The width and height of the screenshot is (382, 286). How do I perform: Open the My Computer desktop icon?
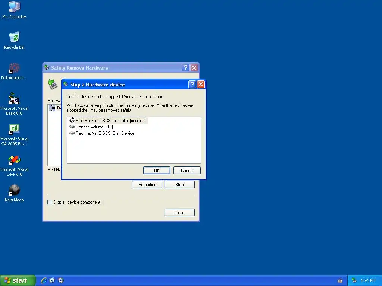coord(14,10)
